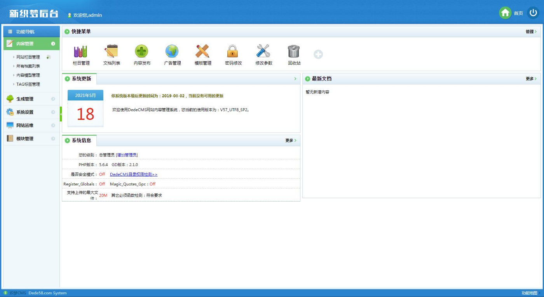544x297 pixels.
Task: Click the 模板管理 pencil-ruler icon
Action: click(x=202, y=52)
